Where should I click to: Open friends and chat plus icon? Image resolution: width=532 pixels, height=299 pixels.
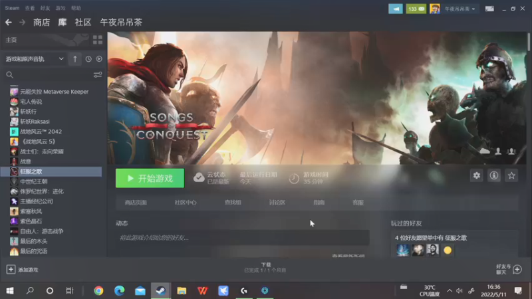pos(517,270)
